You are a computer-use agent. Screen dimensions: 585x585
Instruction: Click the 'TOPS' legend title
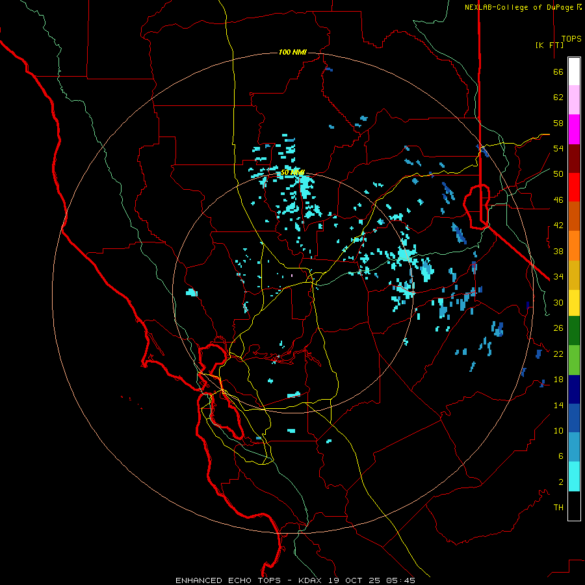(571, 39)
